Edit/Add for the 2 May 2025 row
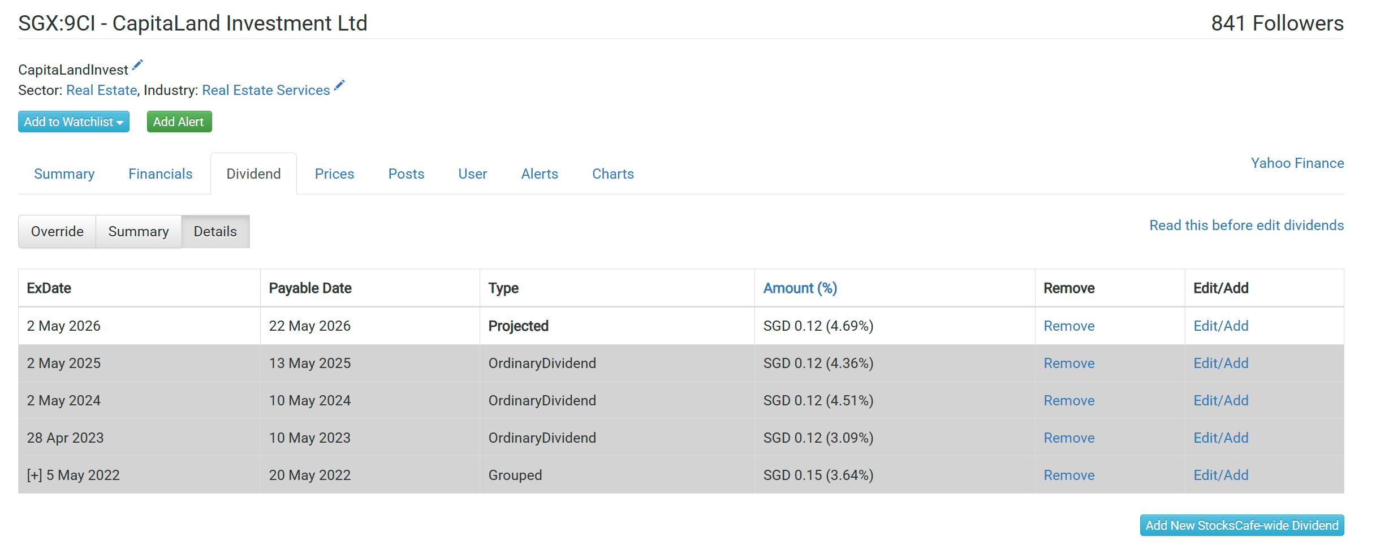Screen dimensions: 1389x545 click(x=1221, y=363)
